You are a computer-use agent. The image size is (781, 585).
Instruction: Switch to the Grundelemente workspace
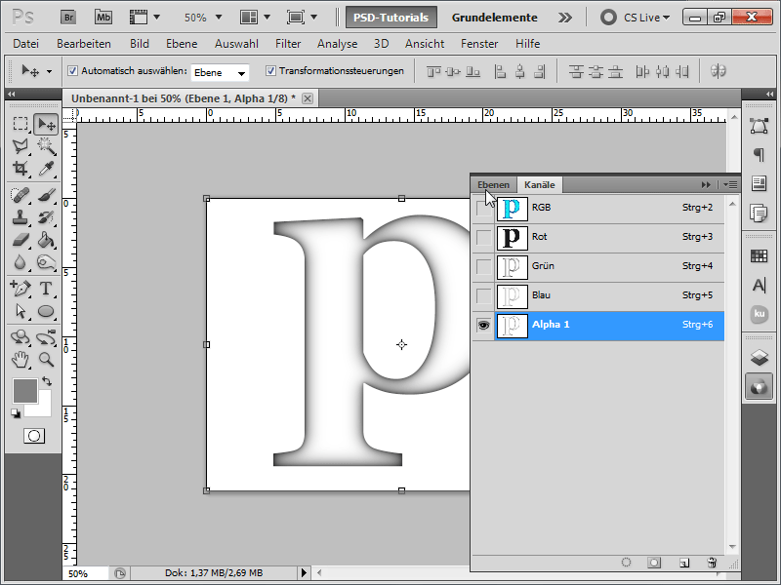[x=495, y=18]
